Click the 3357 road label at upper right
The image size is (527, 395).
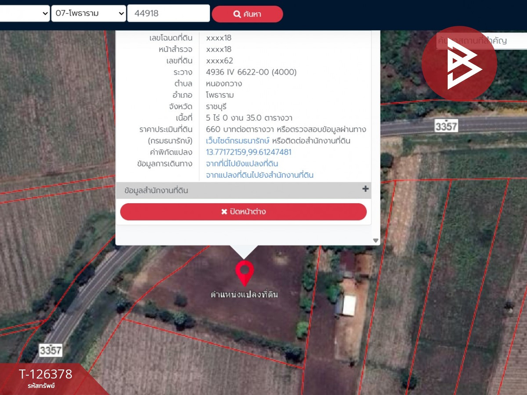446,126
